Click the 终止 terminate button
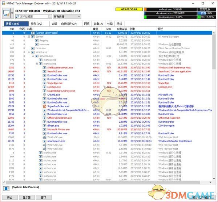218x202 pixels. [x=10, y=197]
